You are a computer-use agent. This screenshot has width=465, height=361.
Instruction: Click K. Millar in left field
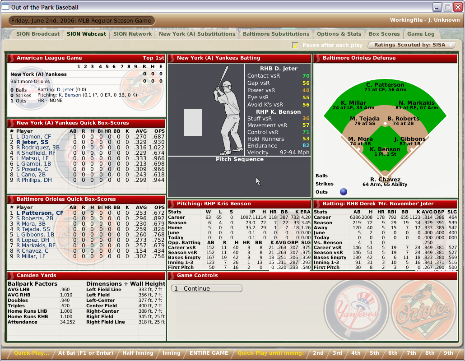pyautogui.click(x=353, y=103)
